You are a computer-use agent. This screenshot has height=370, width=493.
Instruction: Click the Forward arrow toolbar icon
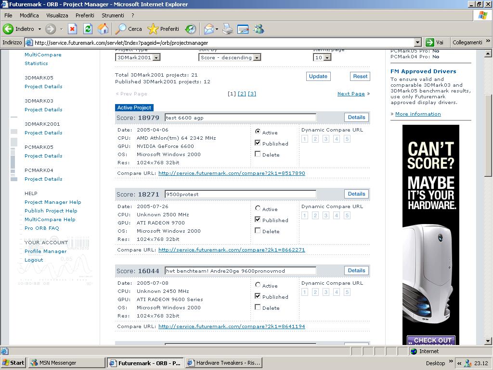tap(50, 29)
